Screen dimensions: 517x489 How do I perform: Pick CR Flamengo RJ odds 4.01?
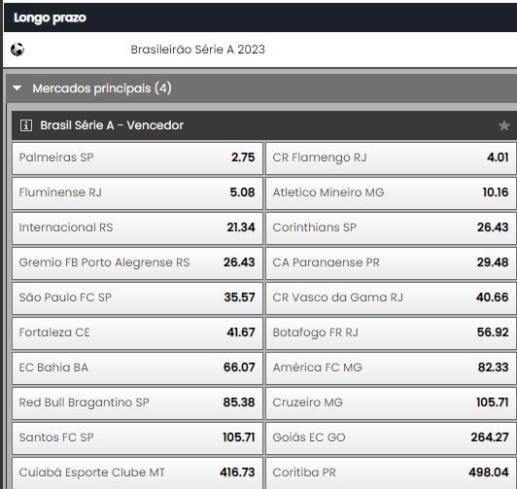point(391,157)
